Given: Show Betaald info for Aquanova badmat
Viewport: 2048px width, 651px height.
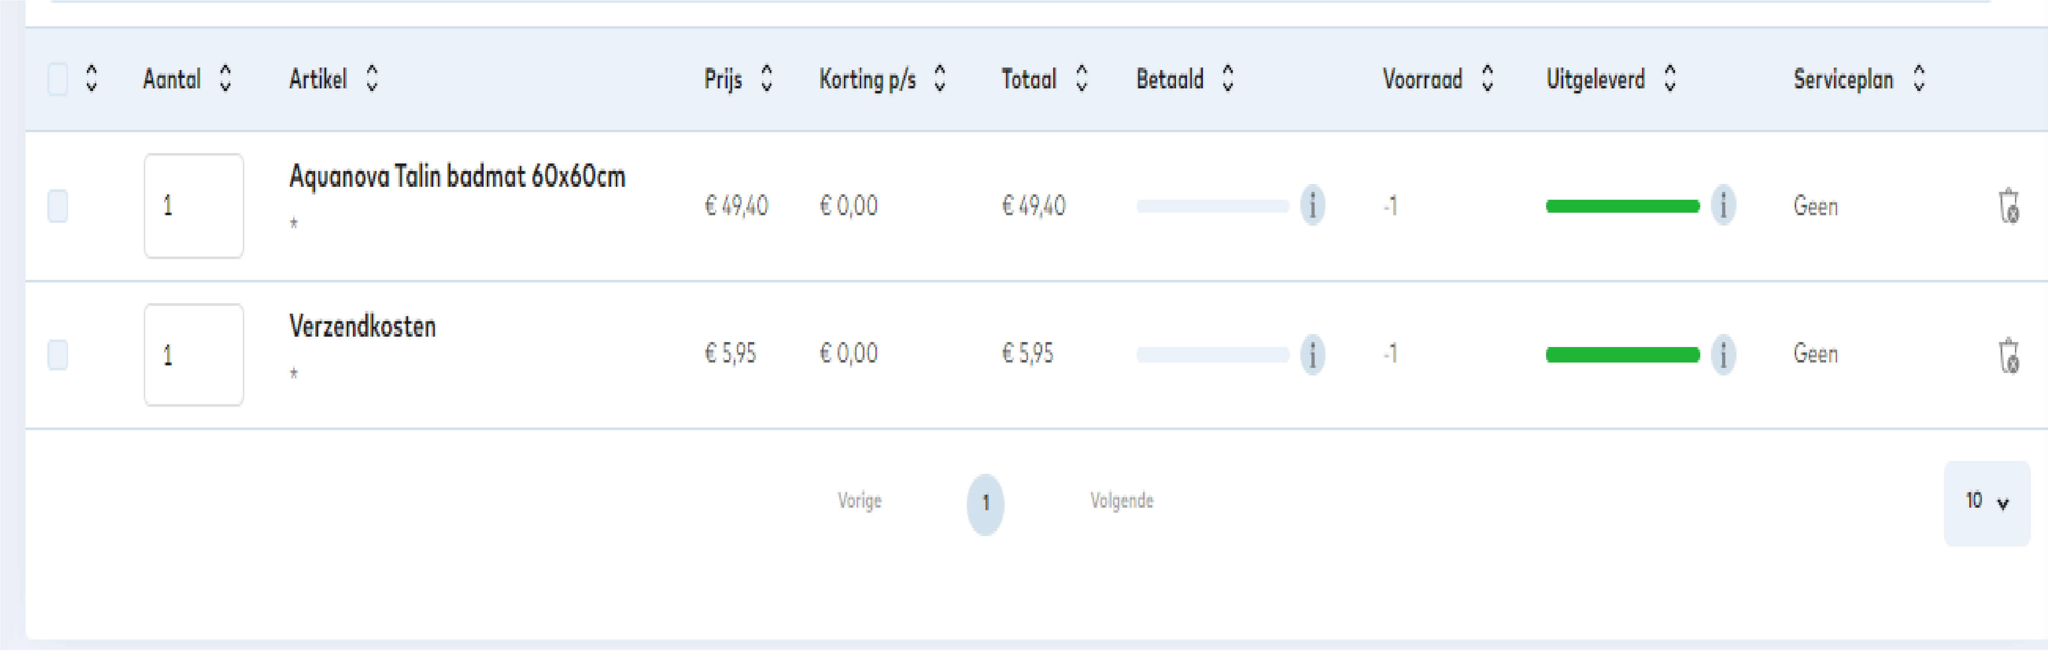Looking at the screenshot, I should tap(1312, 206).
